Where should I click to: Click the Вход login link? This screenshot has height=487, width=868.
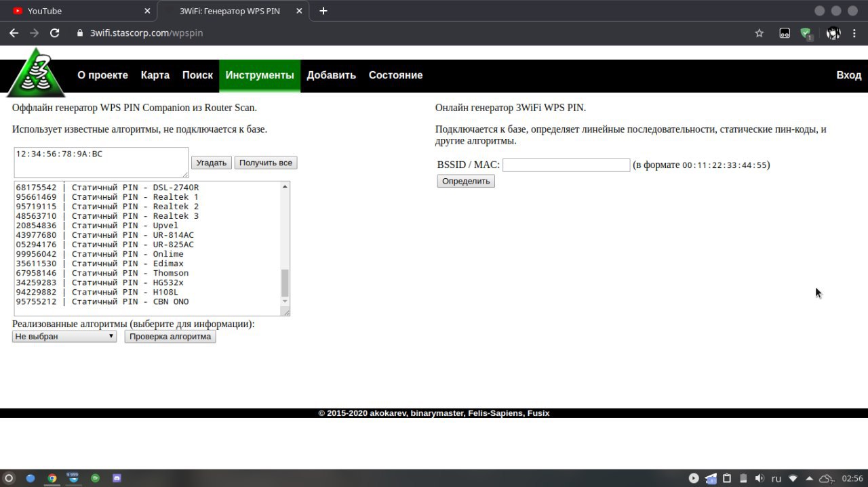pyautogui.click(x=848, y=75)
